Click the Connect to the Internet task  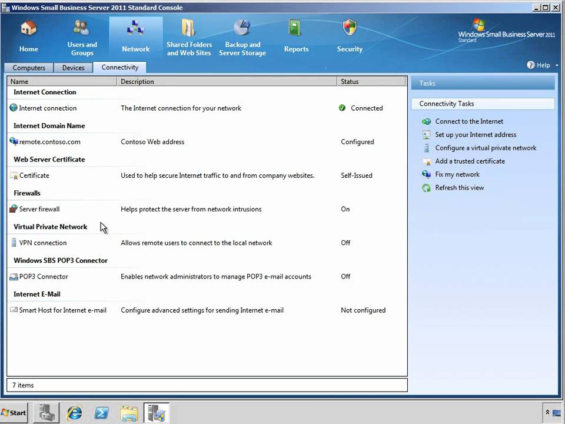coord(469,121)
